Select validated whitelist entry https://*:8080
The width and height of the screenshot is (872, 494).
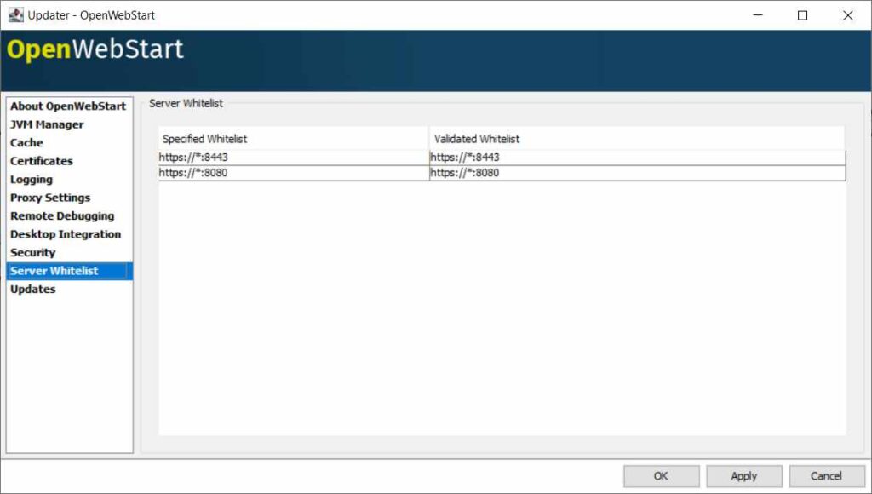(637, 173)
